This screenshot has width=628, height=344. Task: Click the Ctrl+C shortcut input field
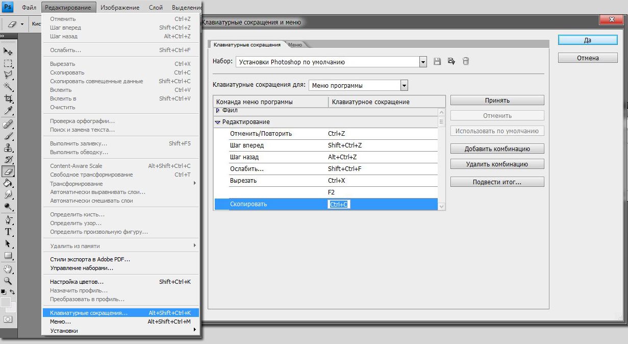339,204
